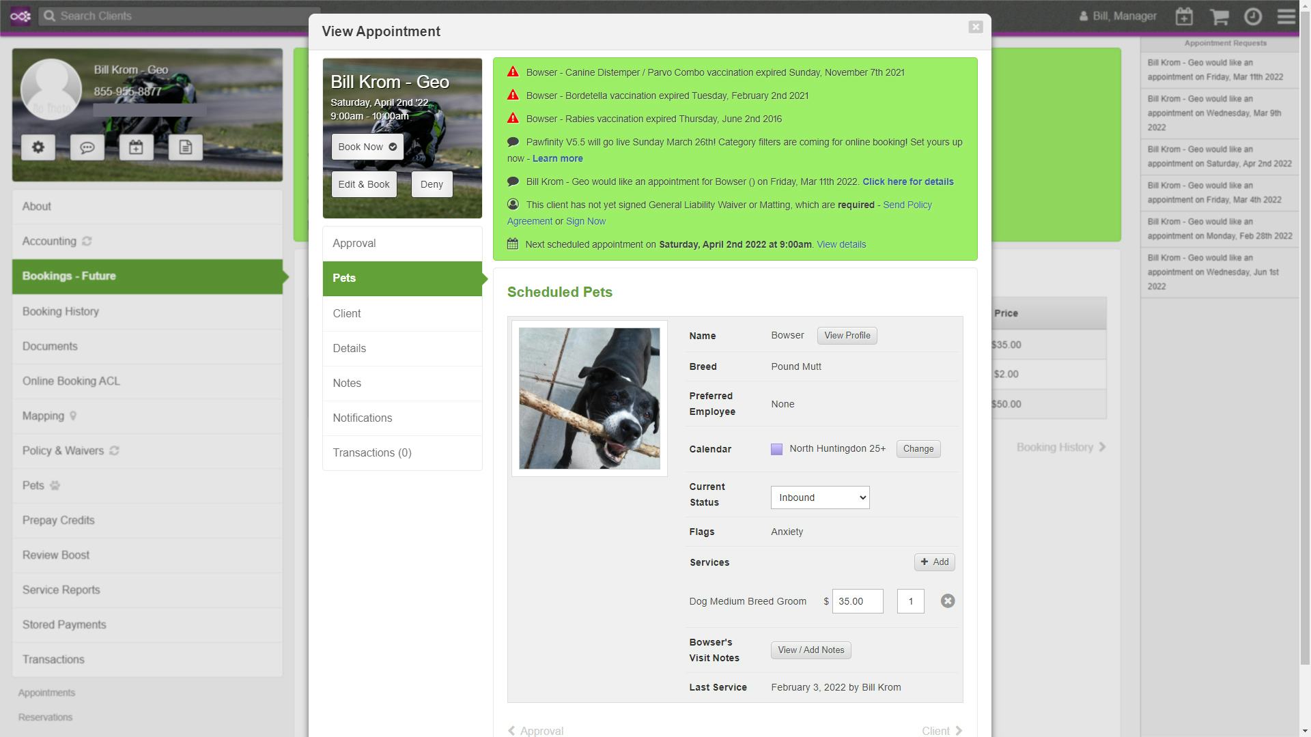Click the document icon under client photo
Viewport: 1311px width, 737px height.
[186, 147]
